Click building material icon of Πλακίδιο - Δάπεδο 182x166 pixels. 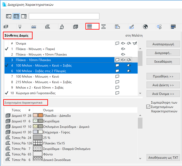tap(8, 116)
